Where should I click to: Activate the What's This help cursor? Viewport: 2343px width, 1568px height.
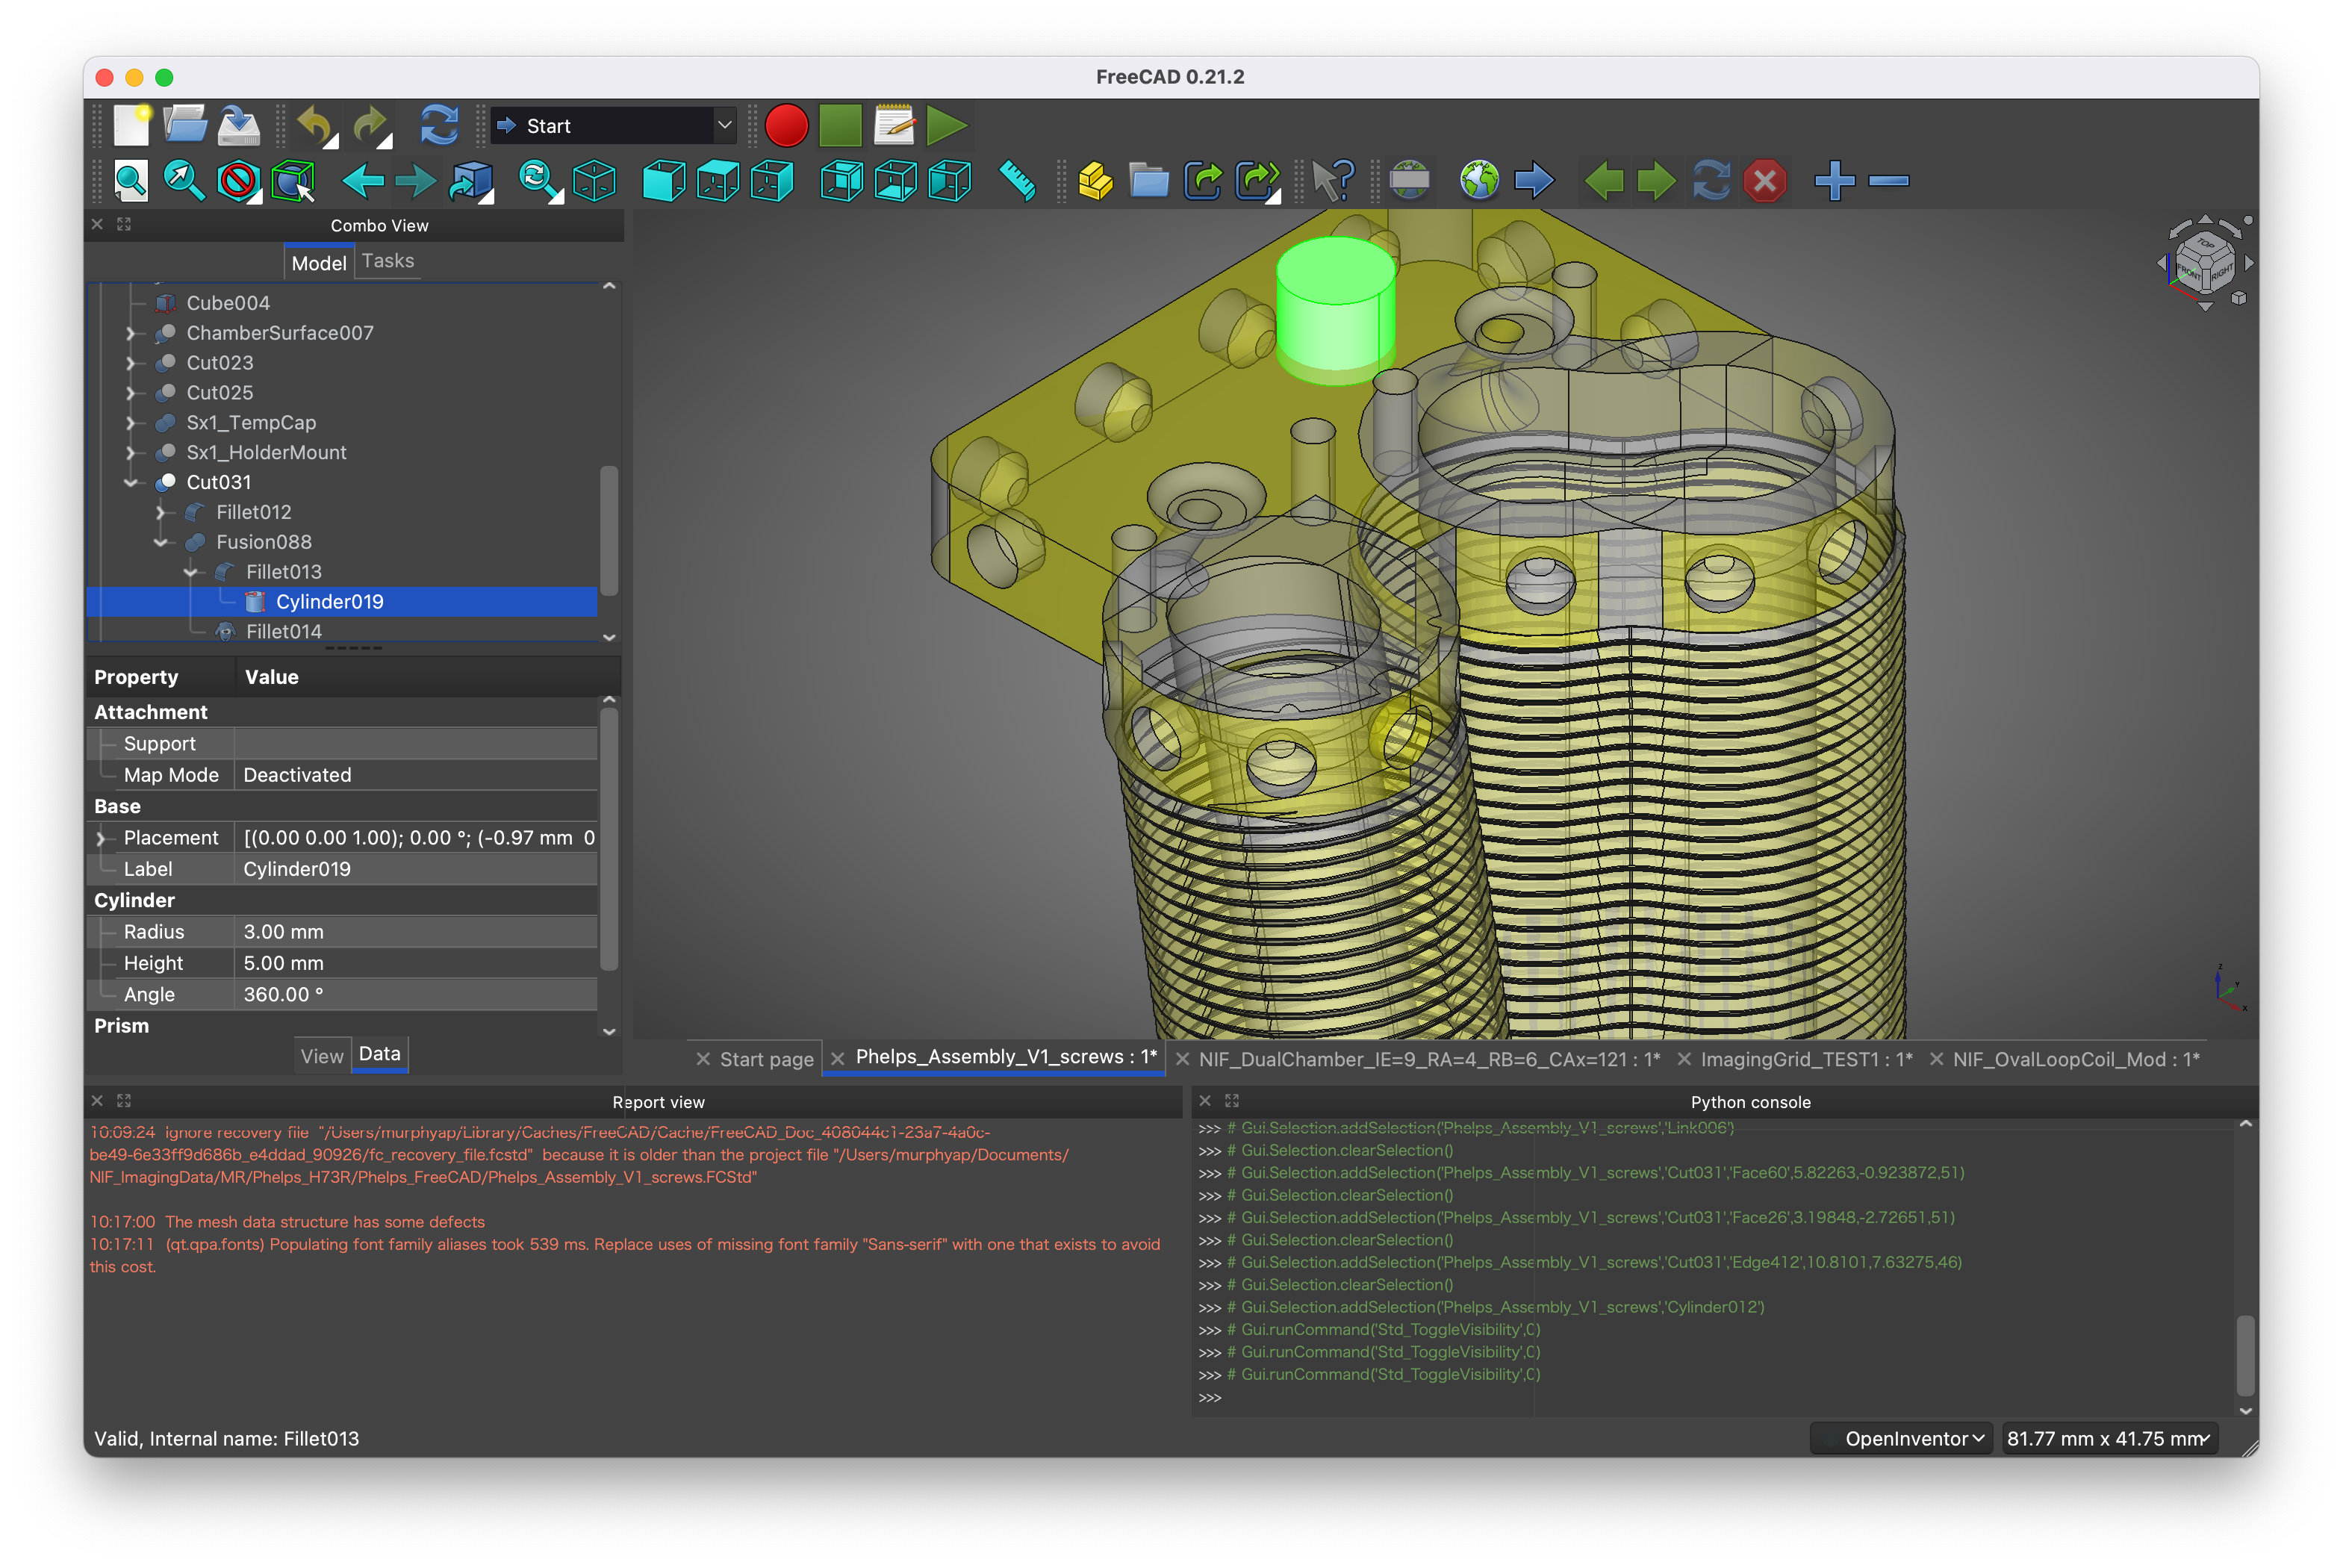pos(1333,181)
